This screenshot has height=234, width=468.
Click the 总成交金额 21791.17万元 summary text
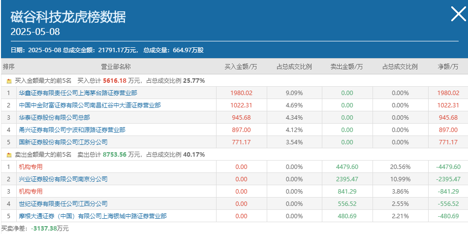100,50
